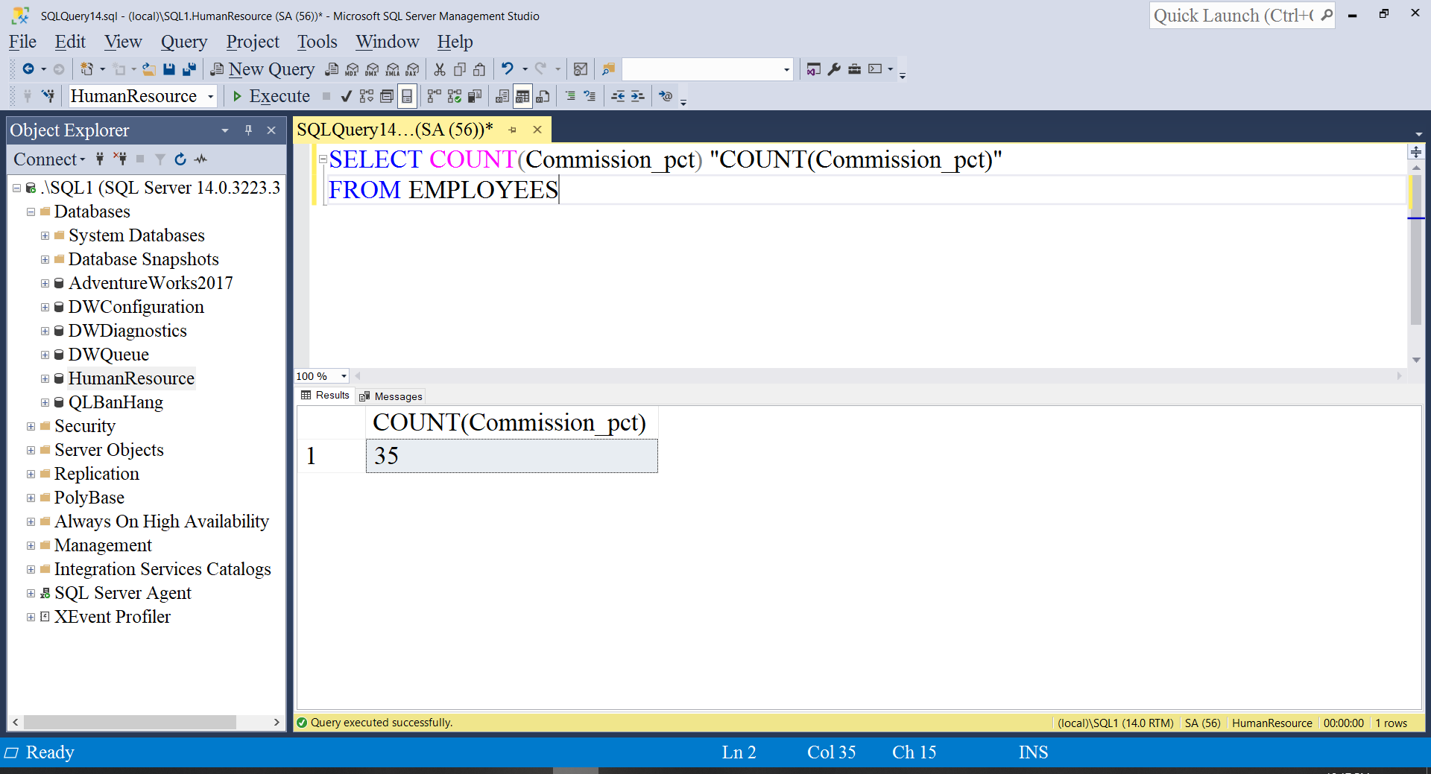Cut the selection with the scissors icon
The image size is (1431, 774).
point(440,69)
